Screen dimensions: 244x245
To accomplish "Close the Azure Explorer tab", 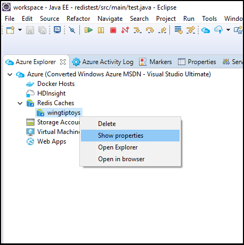I will click(63, 62).
